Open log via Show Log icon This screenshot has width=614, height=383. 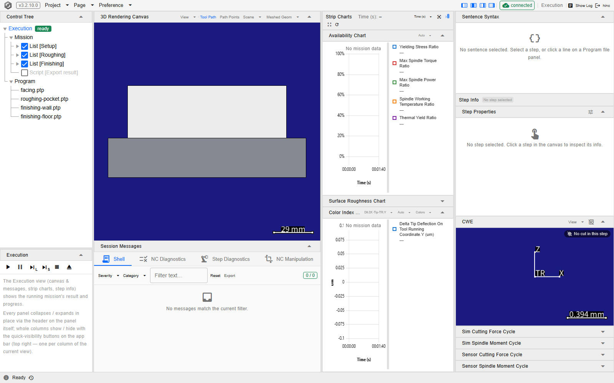coord(571,5)
